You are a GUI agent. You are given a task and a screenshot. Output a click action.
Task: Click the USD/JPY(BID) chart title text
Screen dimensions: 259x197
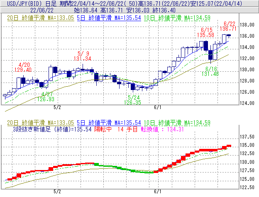(x=24, y=3)
